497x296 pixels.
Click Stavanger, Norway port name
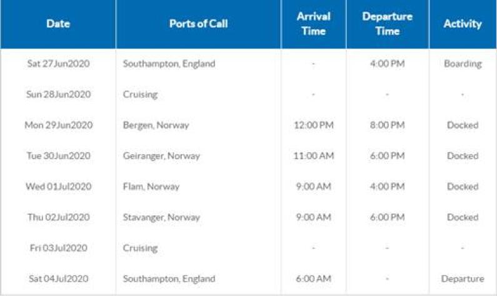coord(161,217)
